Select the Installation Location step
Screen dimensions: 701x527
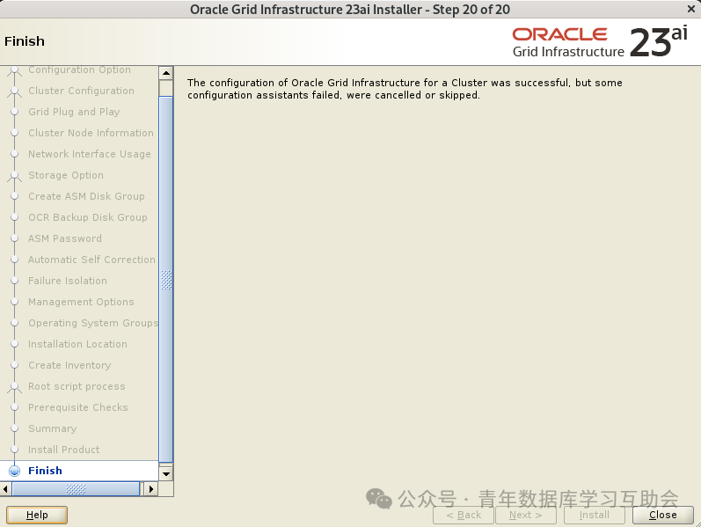(77, 344)
